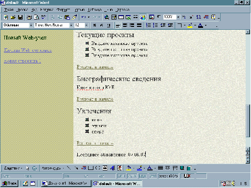Toggle the Drawing toolbar button

coord(143,17)
